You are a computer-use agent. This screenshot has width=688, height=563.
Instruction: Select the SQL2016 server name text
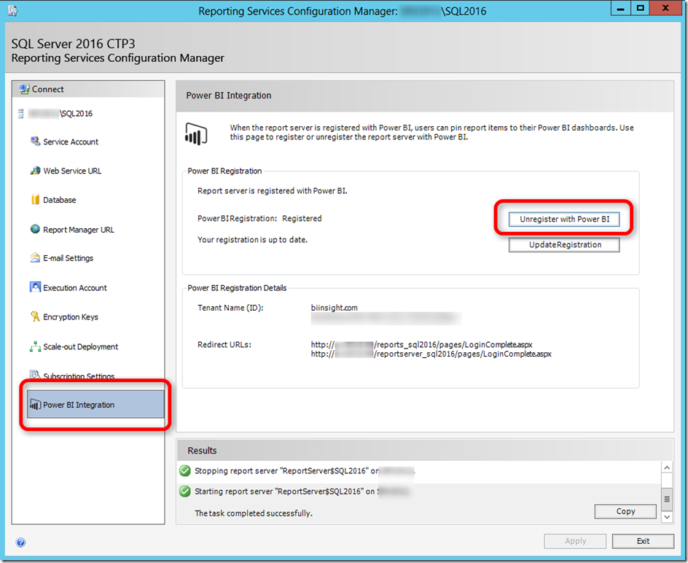pos(60,114)
